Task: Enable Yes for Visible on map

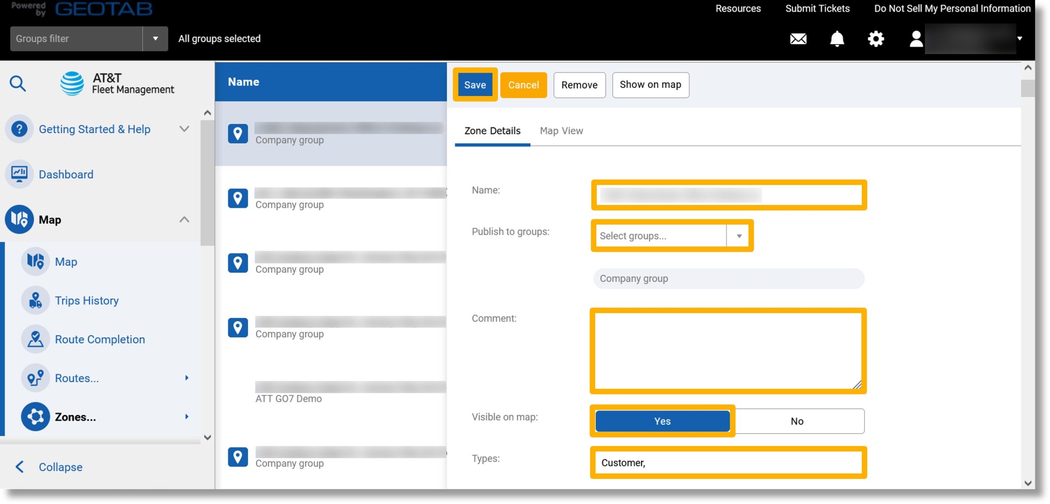Action: click(x=662, y=420)
